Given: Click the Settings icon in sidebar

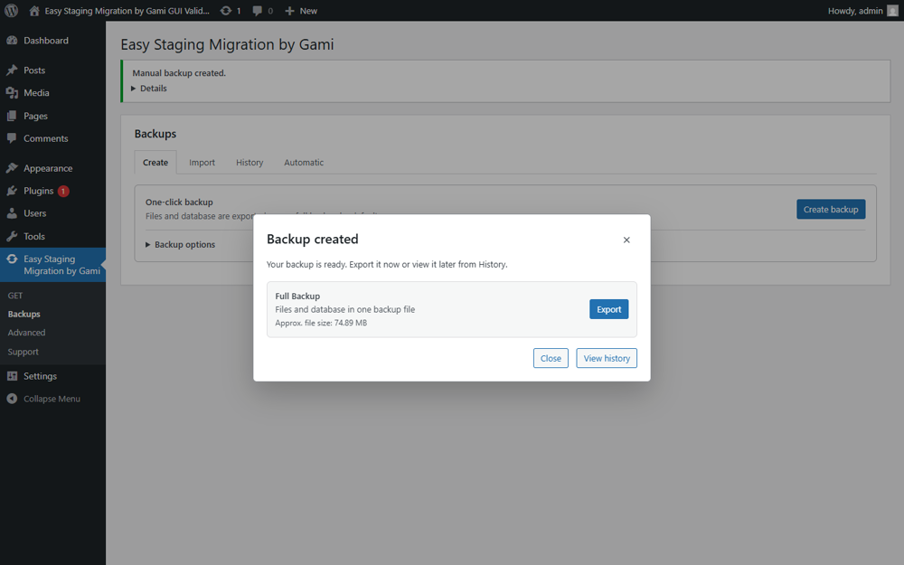Looking at the screenshot, I should click(12, 376).
